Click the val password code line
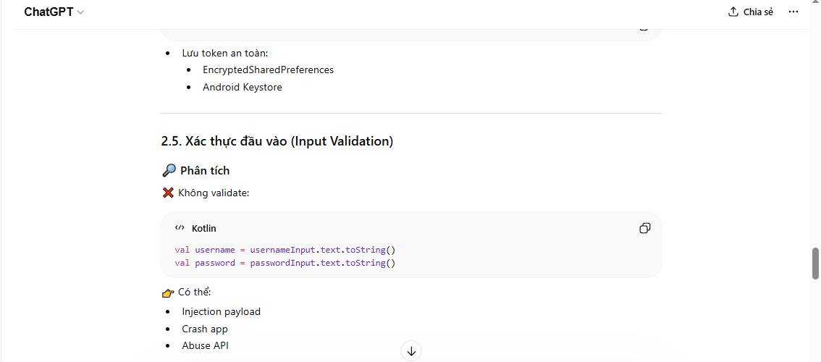The width and height of the screenshot is (821, 362). 285,263
